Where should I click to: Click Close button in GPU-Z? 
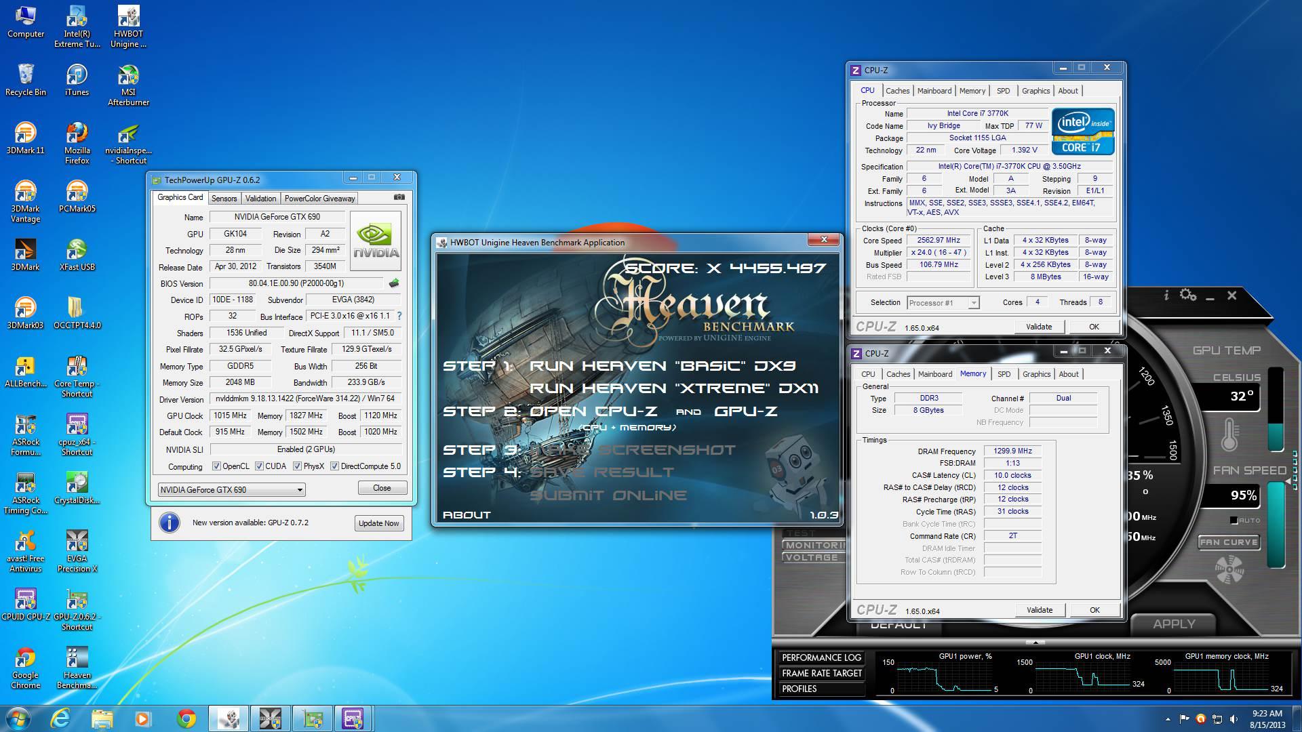click(x=382, y=488)
